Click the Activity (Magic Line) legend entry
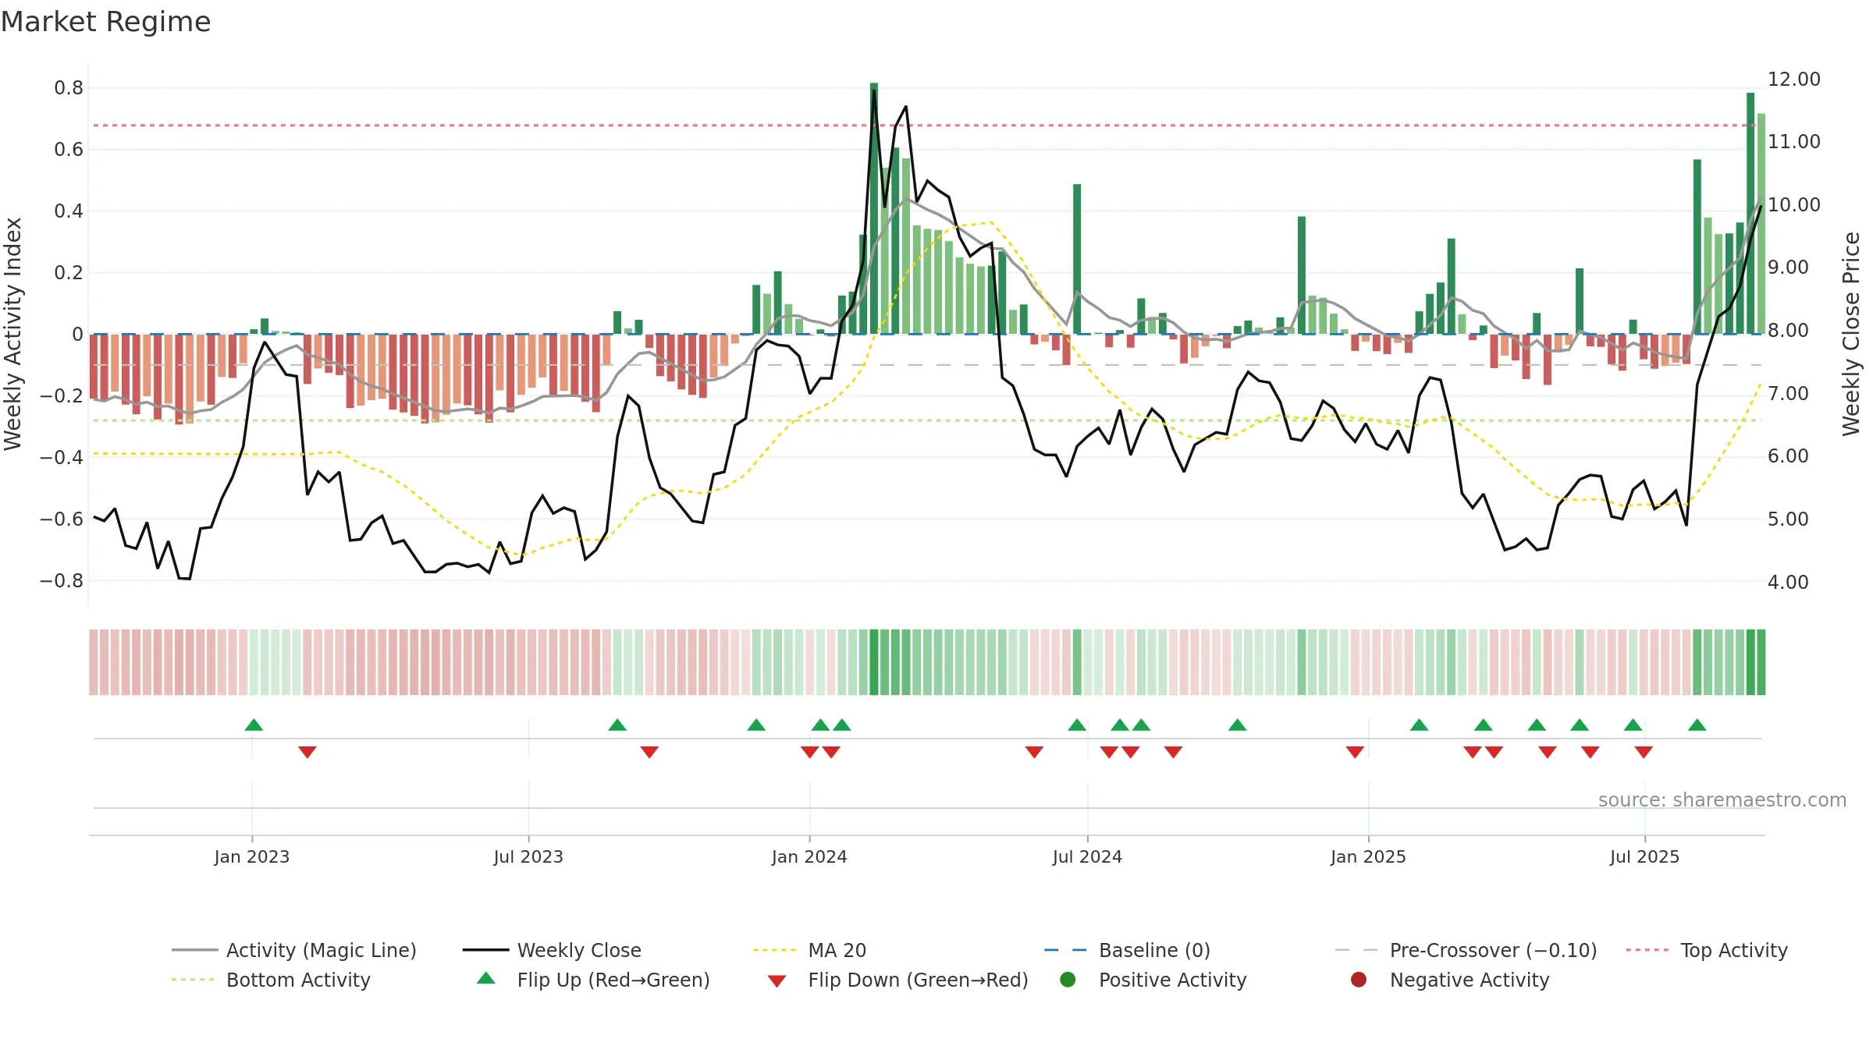This screenshot has height=1053, width=1873. [294, 950]
